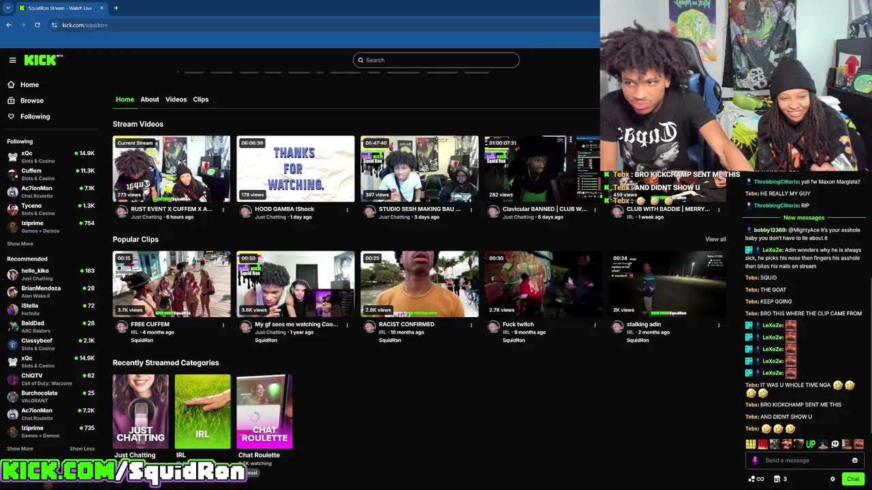Go back in browser
The width and height of the screenshot is (872, 490).
(x=9, y=25)
